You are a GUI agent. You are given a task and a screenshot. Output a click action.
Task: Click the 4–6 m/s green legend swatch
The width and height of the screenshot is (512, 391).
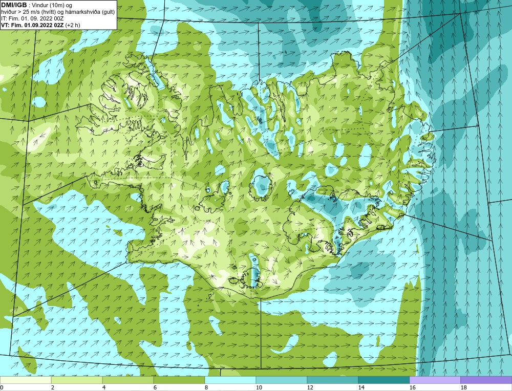(128, 380)
